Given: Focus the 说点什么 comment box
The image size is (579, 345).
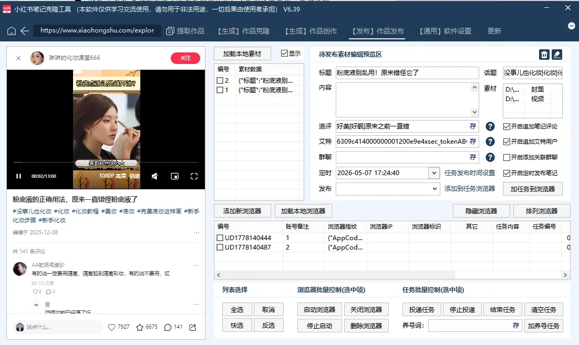Looking at the screenshot, I should coord(58,327).
